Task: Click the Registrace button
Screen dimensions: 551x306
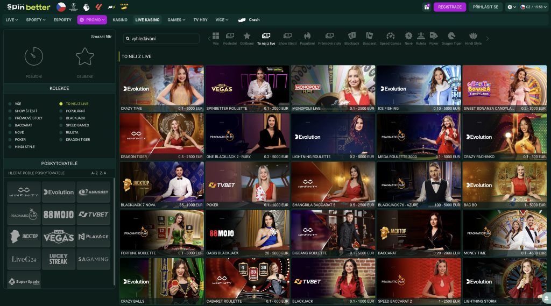Action: coord(450,7)
